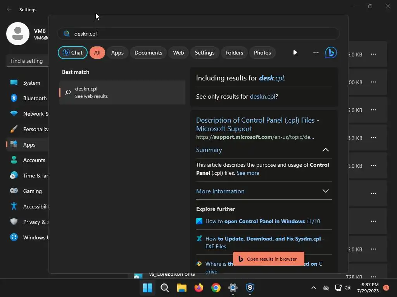Image resolution: width=397 pixels, height=297 pixels.
Task: Select the All filter tab
Action: [x=97, y=53]
